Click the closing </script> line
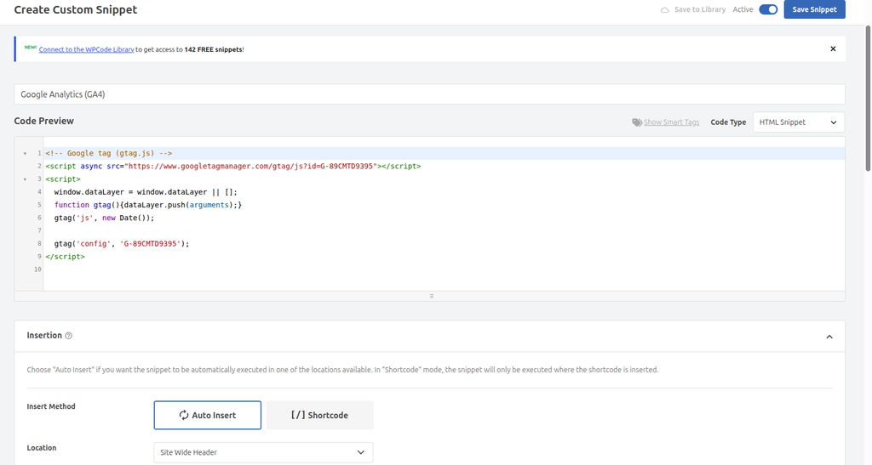872x465 pixels. [x=65, y=257]
